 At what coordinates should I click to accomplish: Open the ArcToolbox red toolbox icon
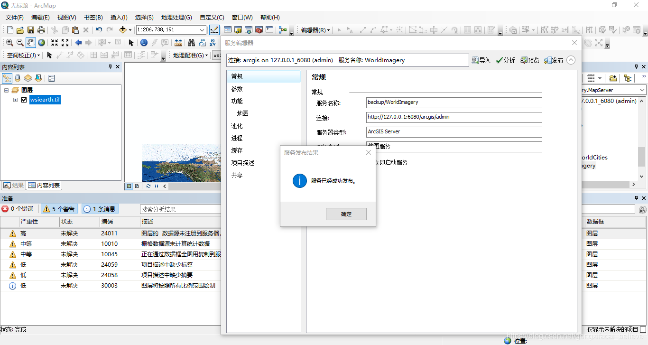[259, 30]
